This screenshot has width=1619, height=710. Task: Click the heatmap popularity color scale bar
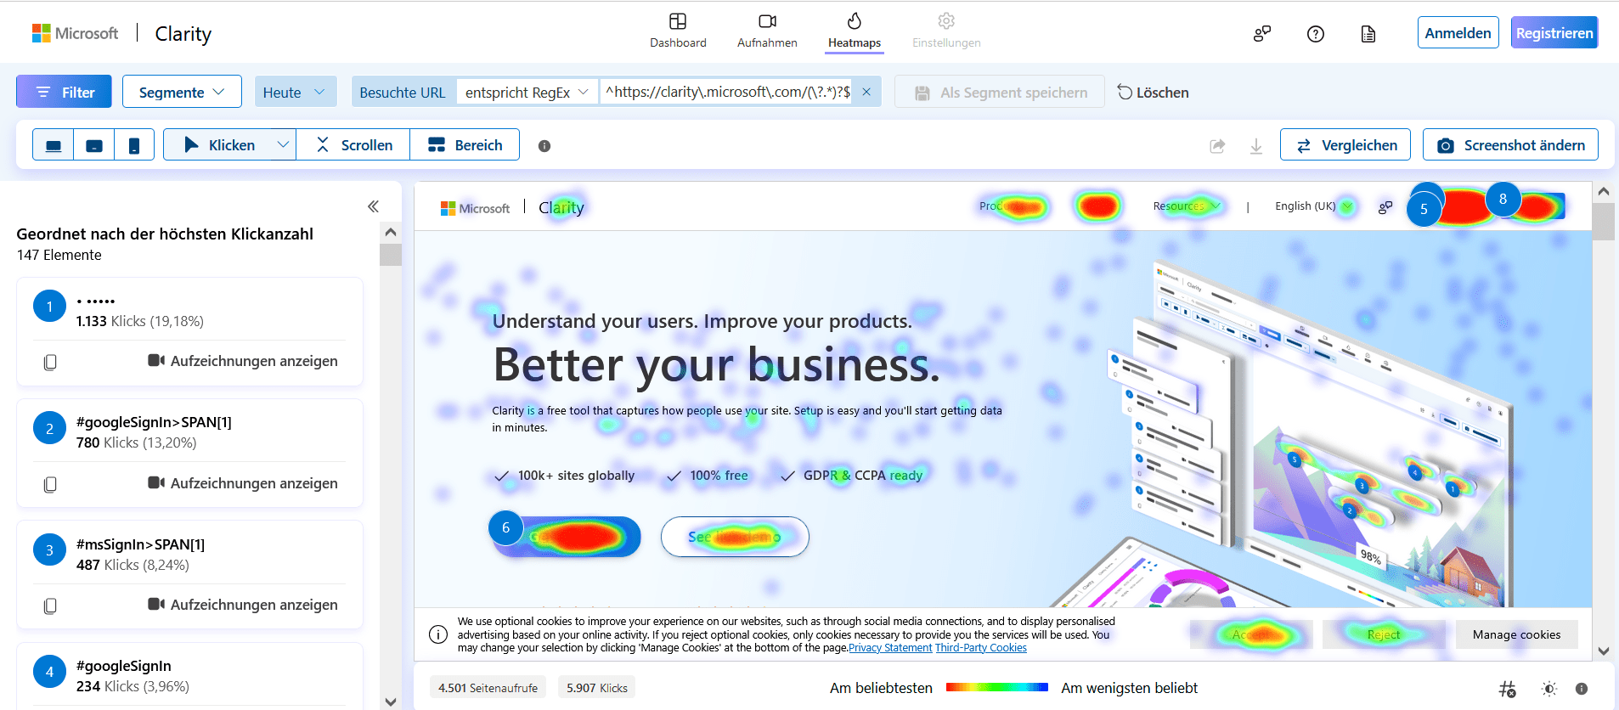996,687
